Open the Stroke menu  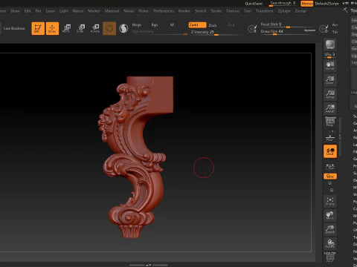(x=216, y=11)
